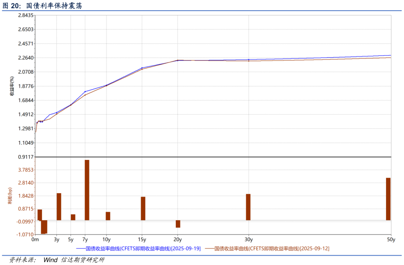Select the negative spread bar at 20y
The width and height of the screenshot is (404, 265).
178,224
